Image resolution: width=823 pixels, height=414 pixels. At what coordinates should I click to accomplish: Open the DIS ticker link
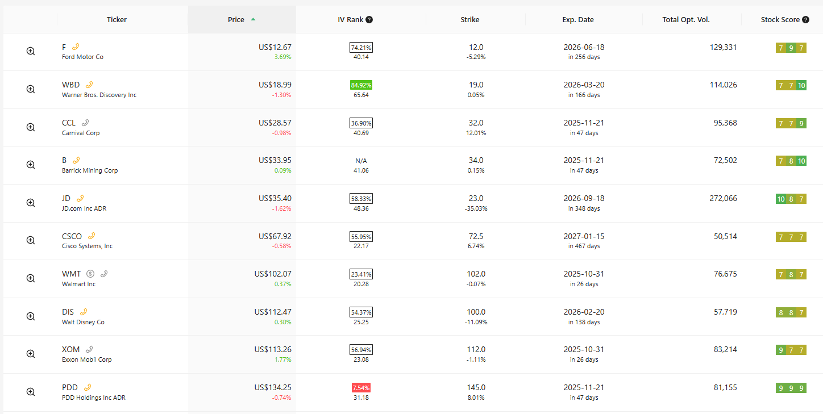pos(68,312)
